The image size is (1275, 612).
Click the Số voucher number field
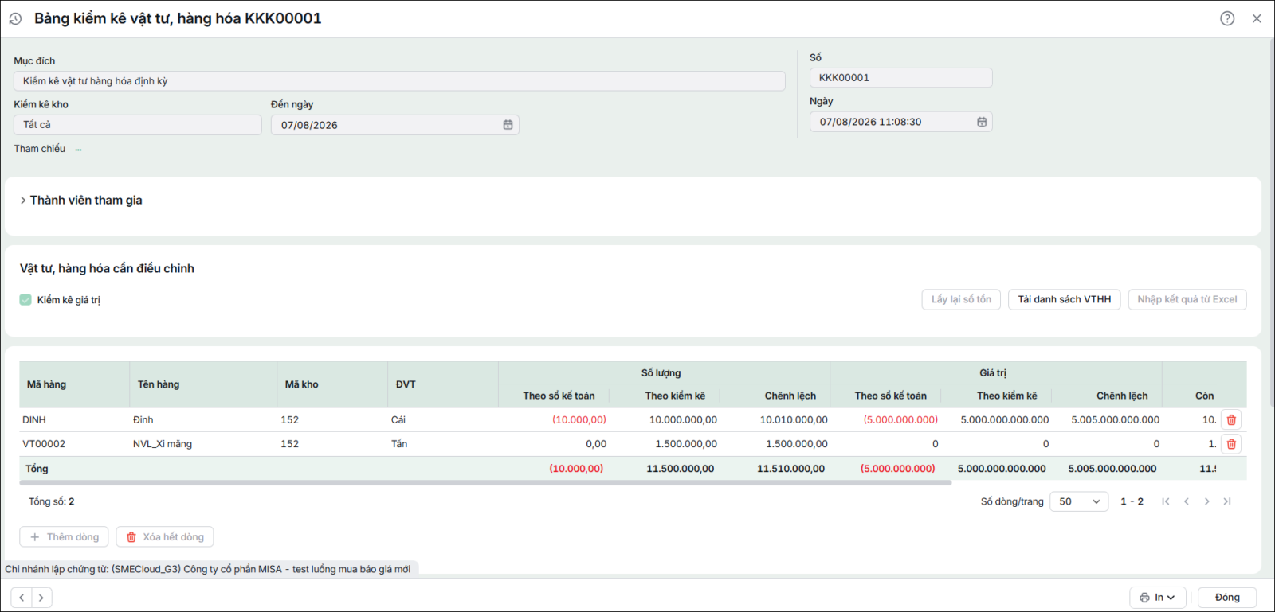point(901,78)
